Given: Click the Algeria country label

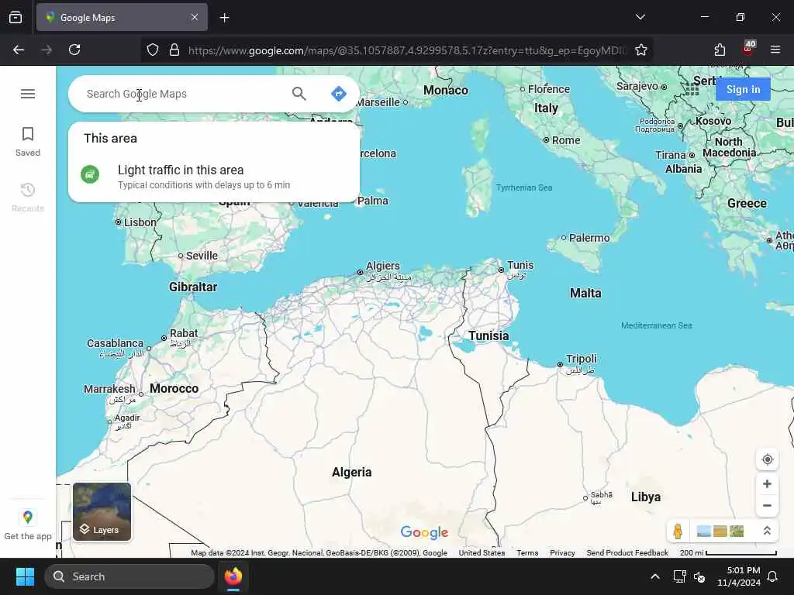Looking at the screenshot, I should point(351,473).
